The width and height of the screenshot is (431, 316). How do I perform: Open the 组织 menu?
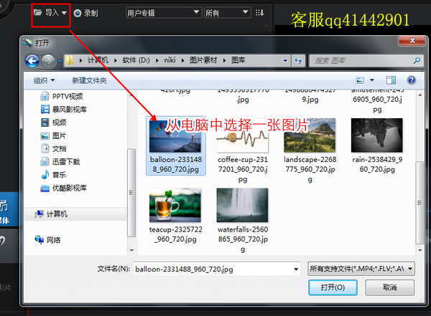click(44, 81)
